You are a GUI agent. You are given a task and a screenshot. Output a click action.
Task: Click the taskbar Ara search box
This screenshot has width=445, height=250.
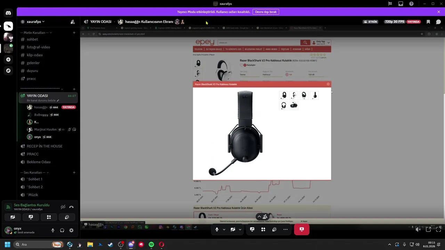pyautogui.click(x=39, y=244)
